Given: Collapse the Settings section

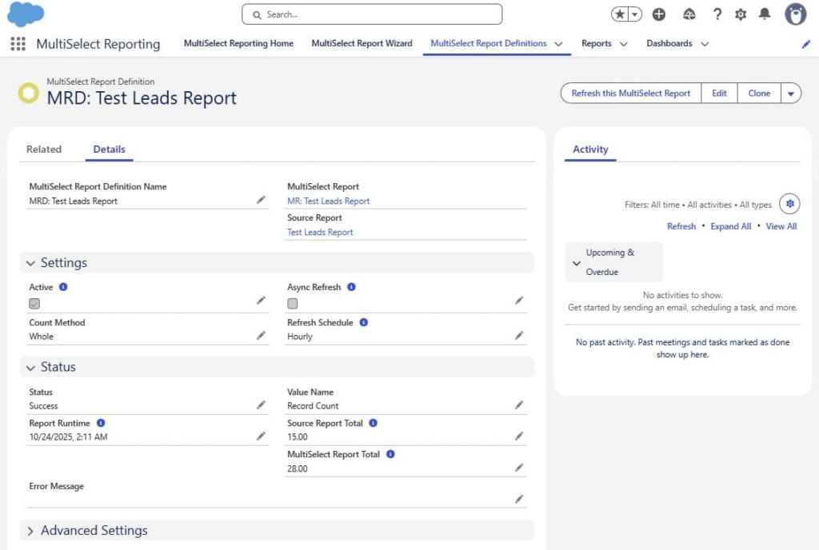Looking at the screenshot, I should tap(30, 262).
